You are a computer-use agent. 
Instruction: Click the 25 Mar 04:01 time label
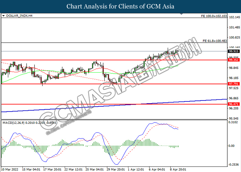(95, 170)
